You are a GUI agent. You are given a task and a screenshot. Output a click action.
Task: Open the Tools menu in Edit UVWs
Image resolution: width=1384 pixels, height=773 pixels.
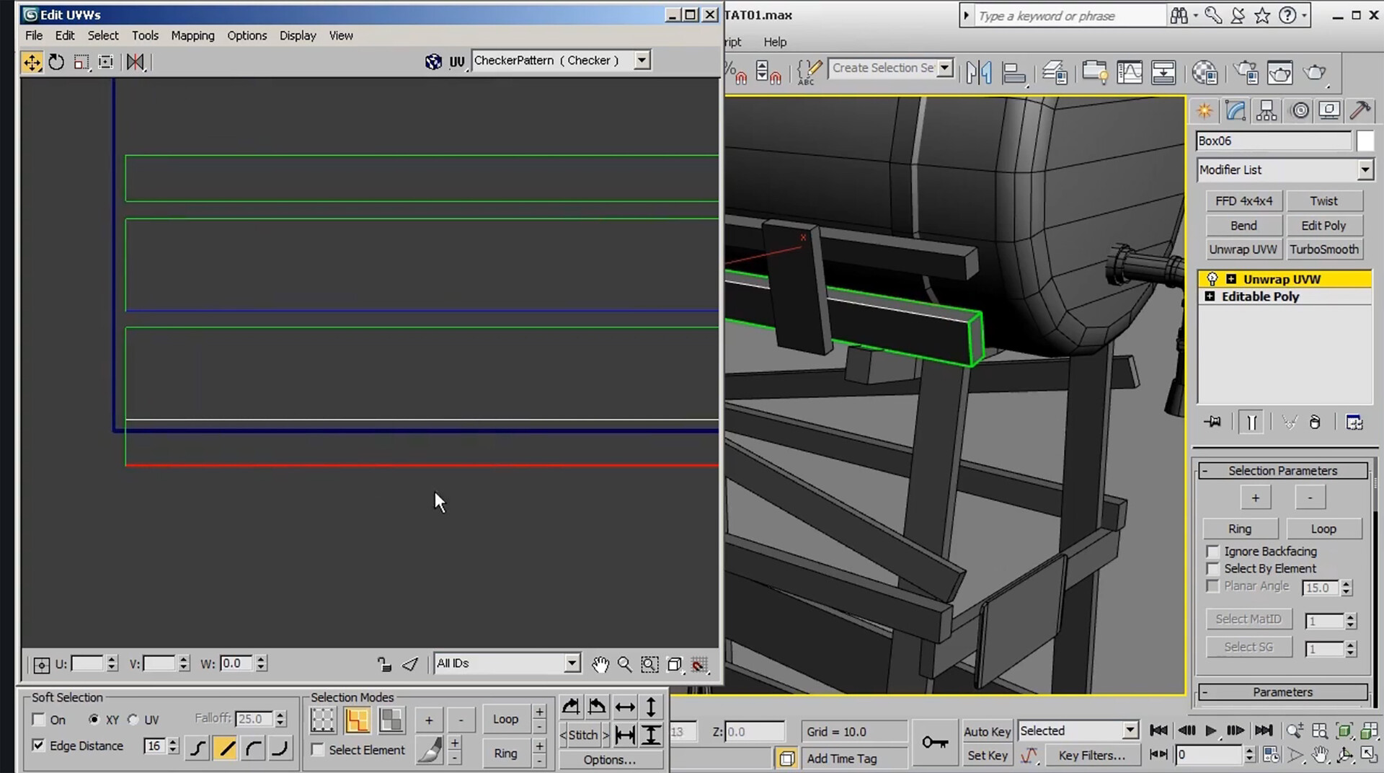point(145,35)
